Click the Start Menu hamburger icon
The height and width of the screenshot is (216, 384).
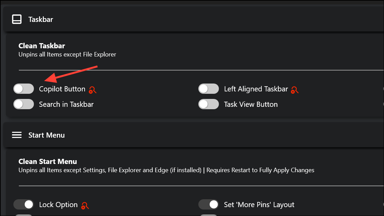[17, 135]
